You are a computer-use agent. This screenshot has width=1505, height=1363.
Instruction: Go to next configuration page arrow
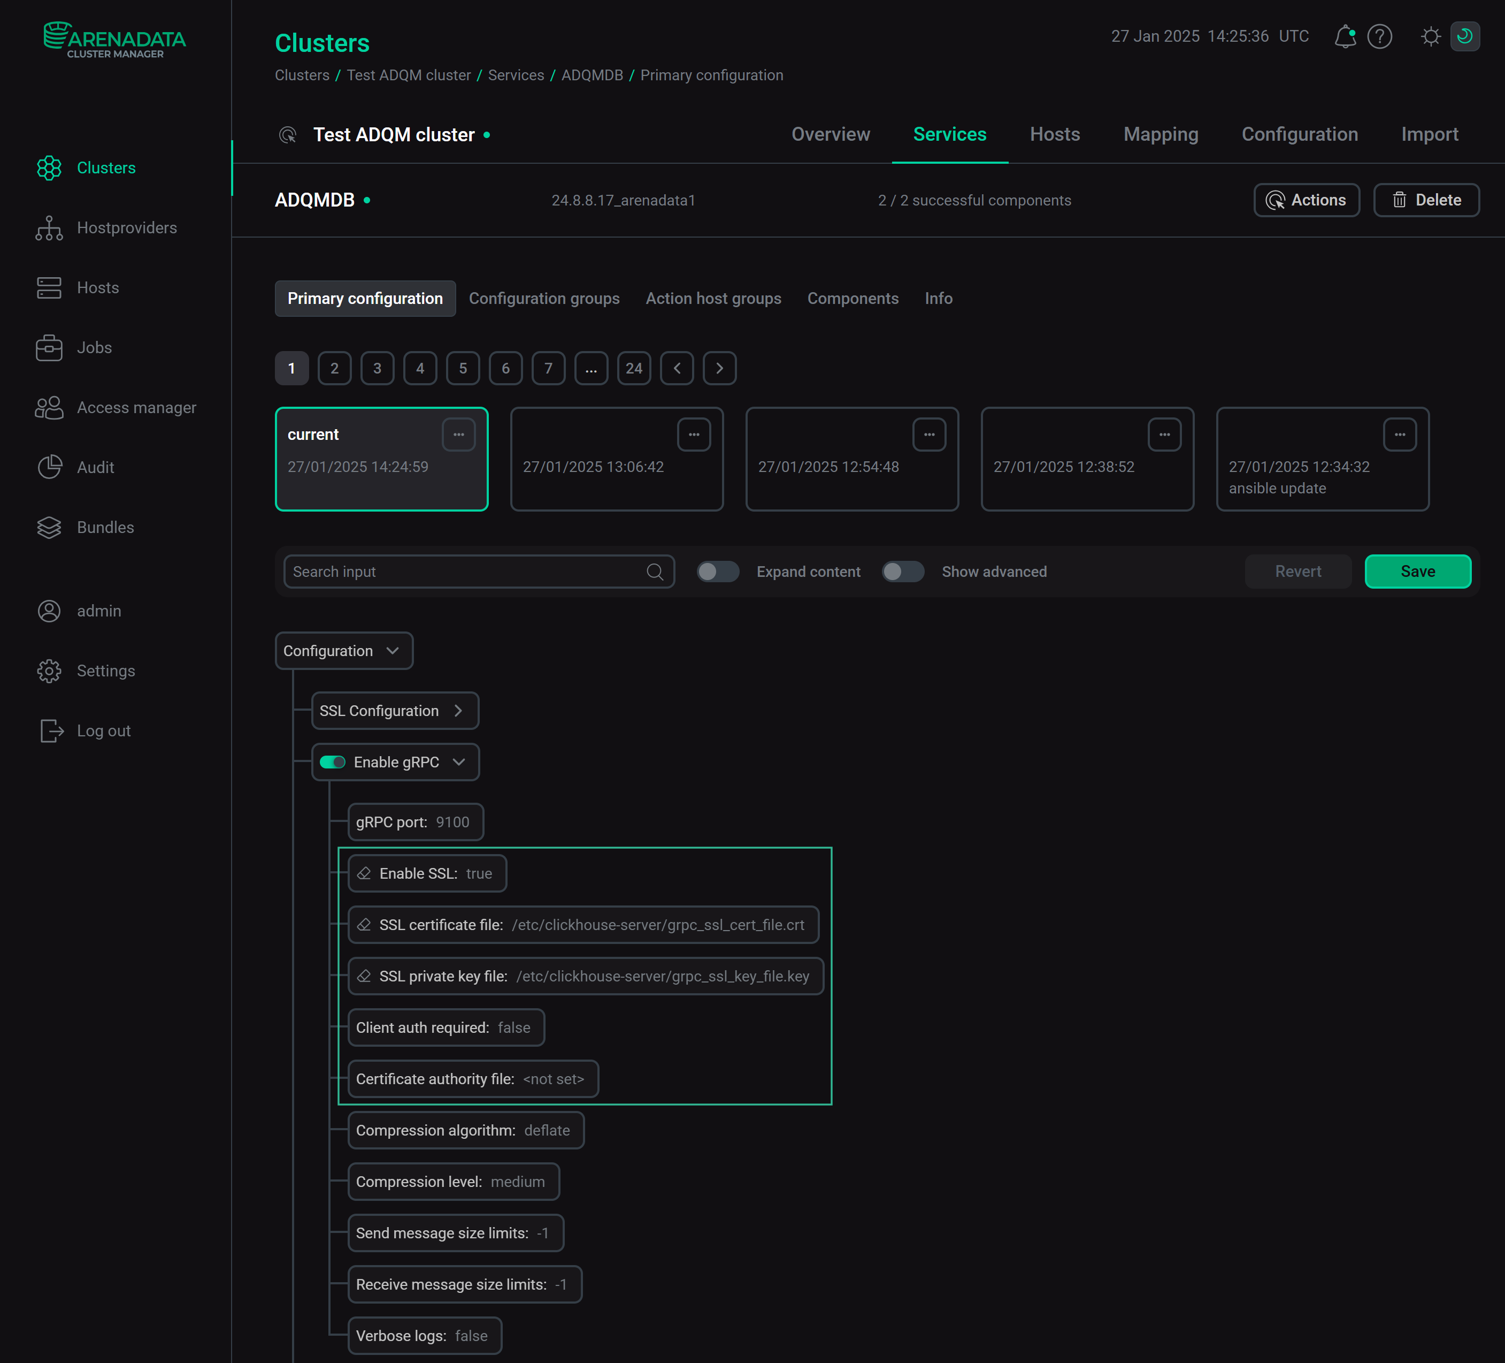pos(720,368)
